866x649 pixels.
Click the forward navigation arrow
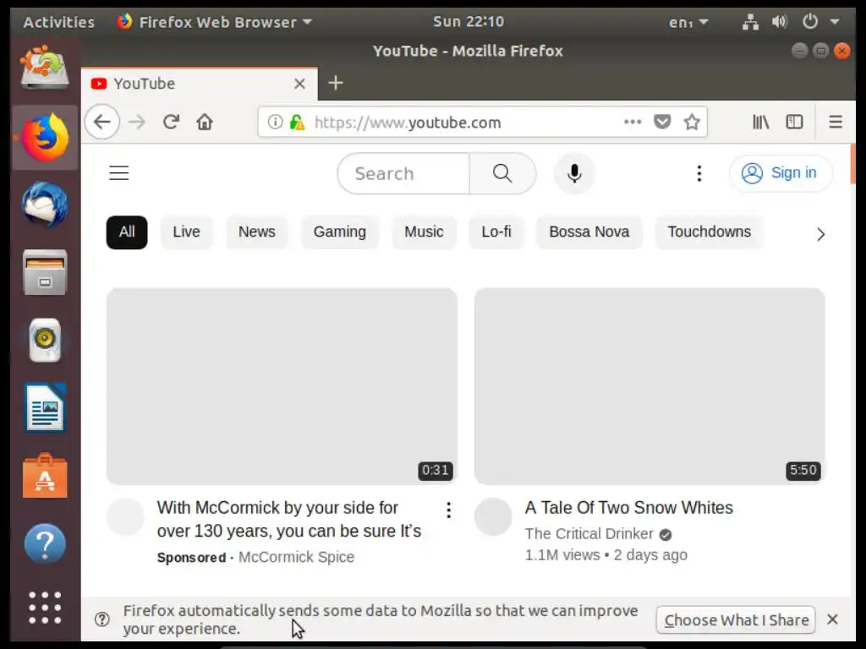(136, 122)
